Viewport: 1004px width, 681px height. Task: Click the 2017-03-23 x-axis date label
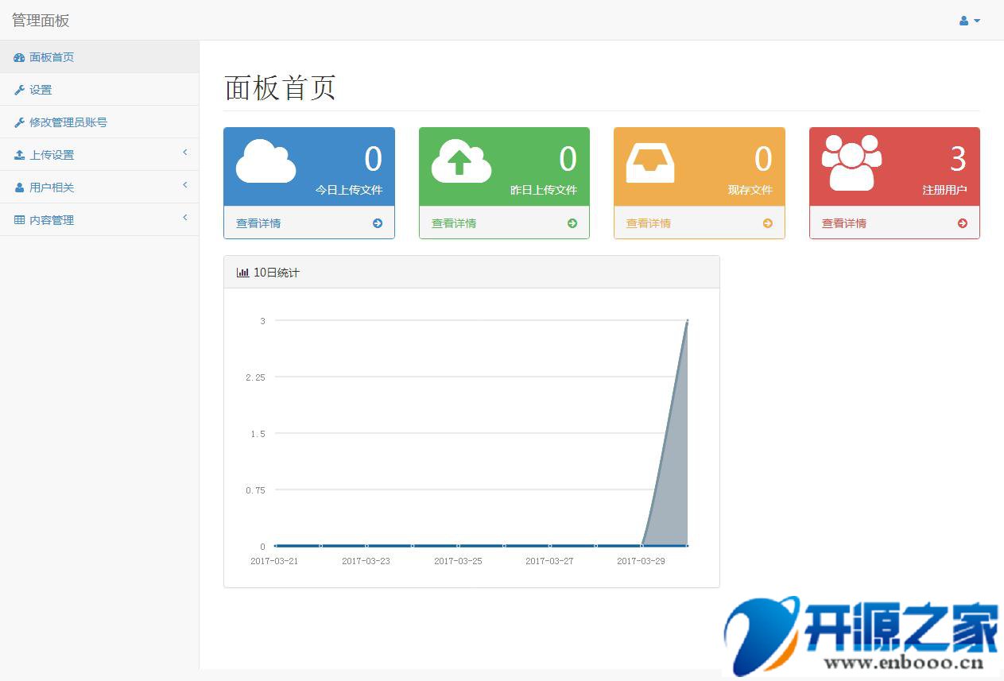click(x=366, y=561)
